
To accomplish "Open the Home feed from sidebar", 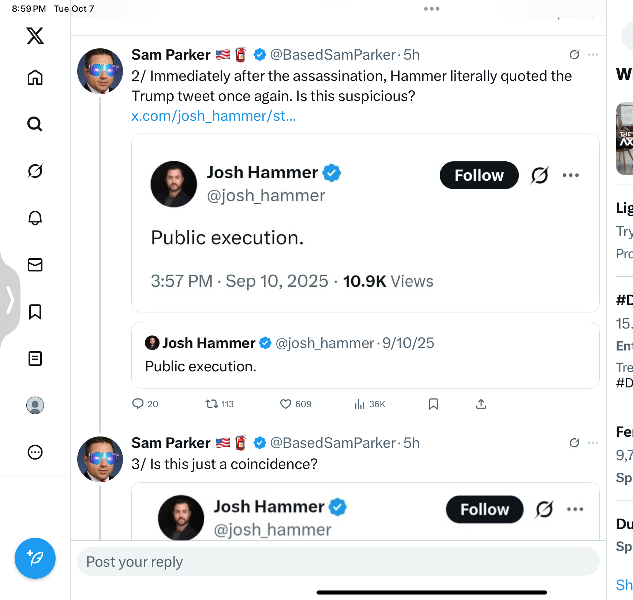I will [35, 77].
